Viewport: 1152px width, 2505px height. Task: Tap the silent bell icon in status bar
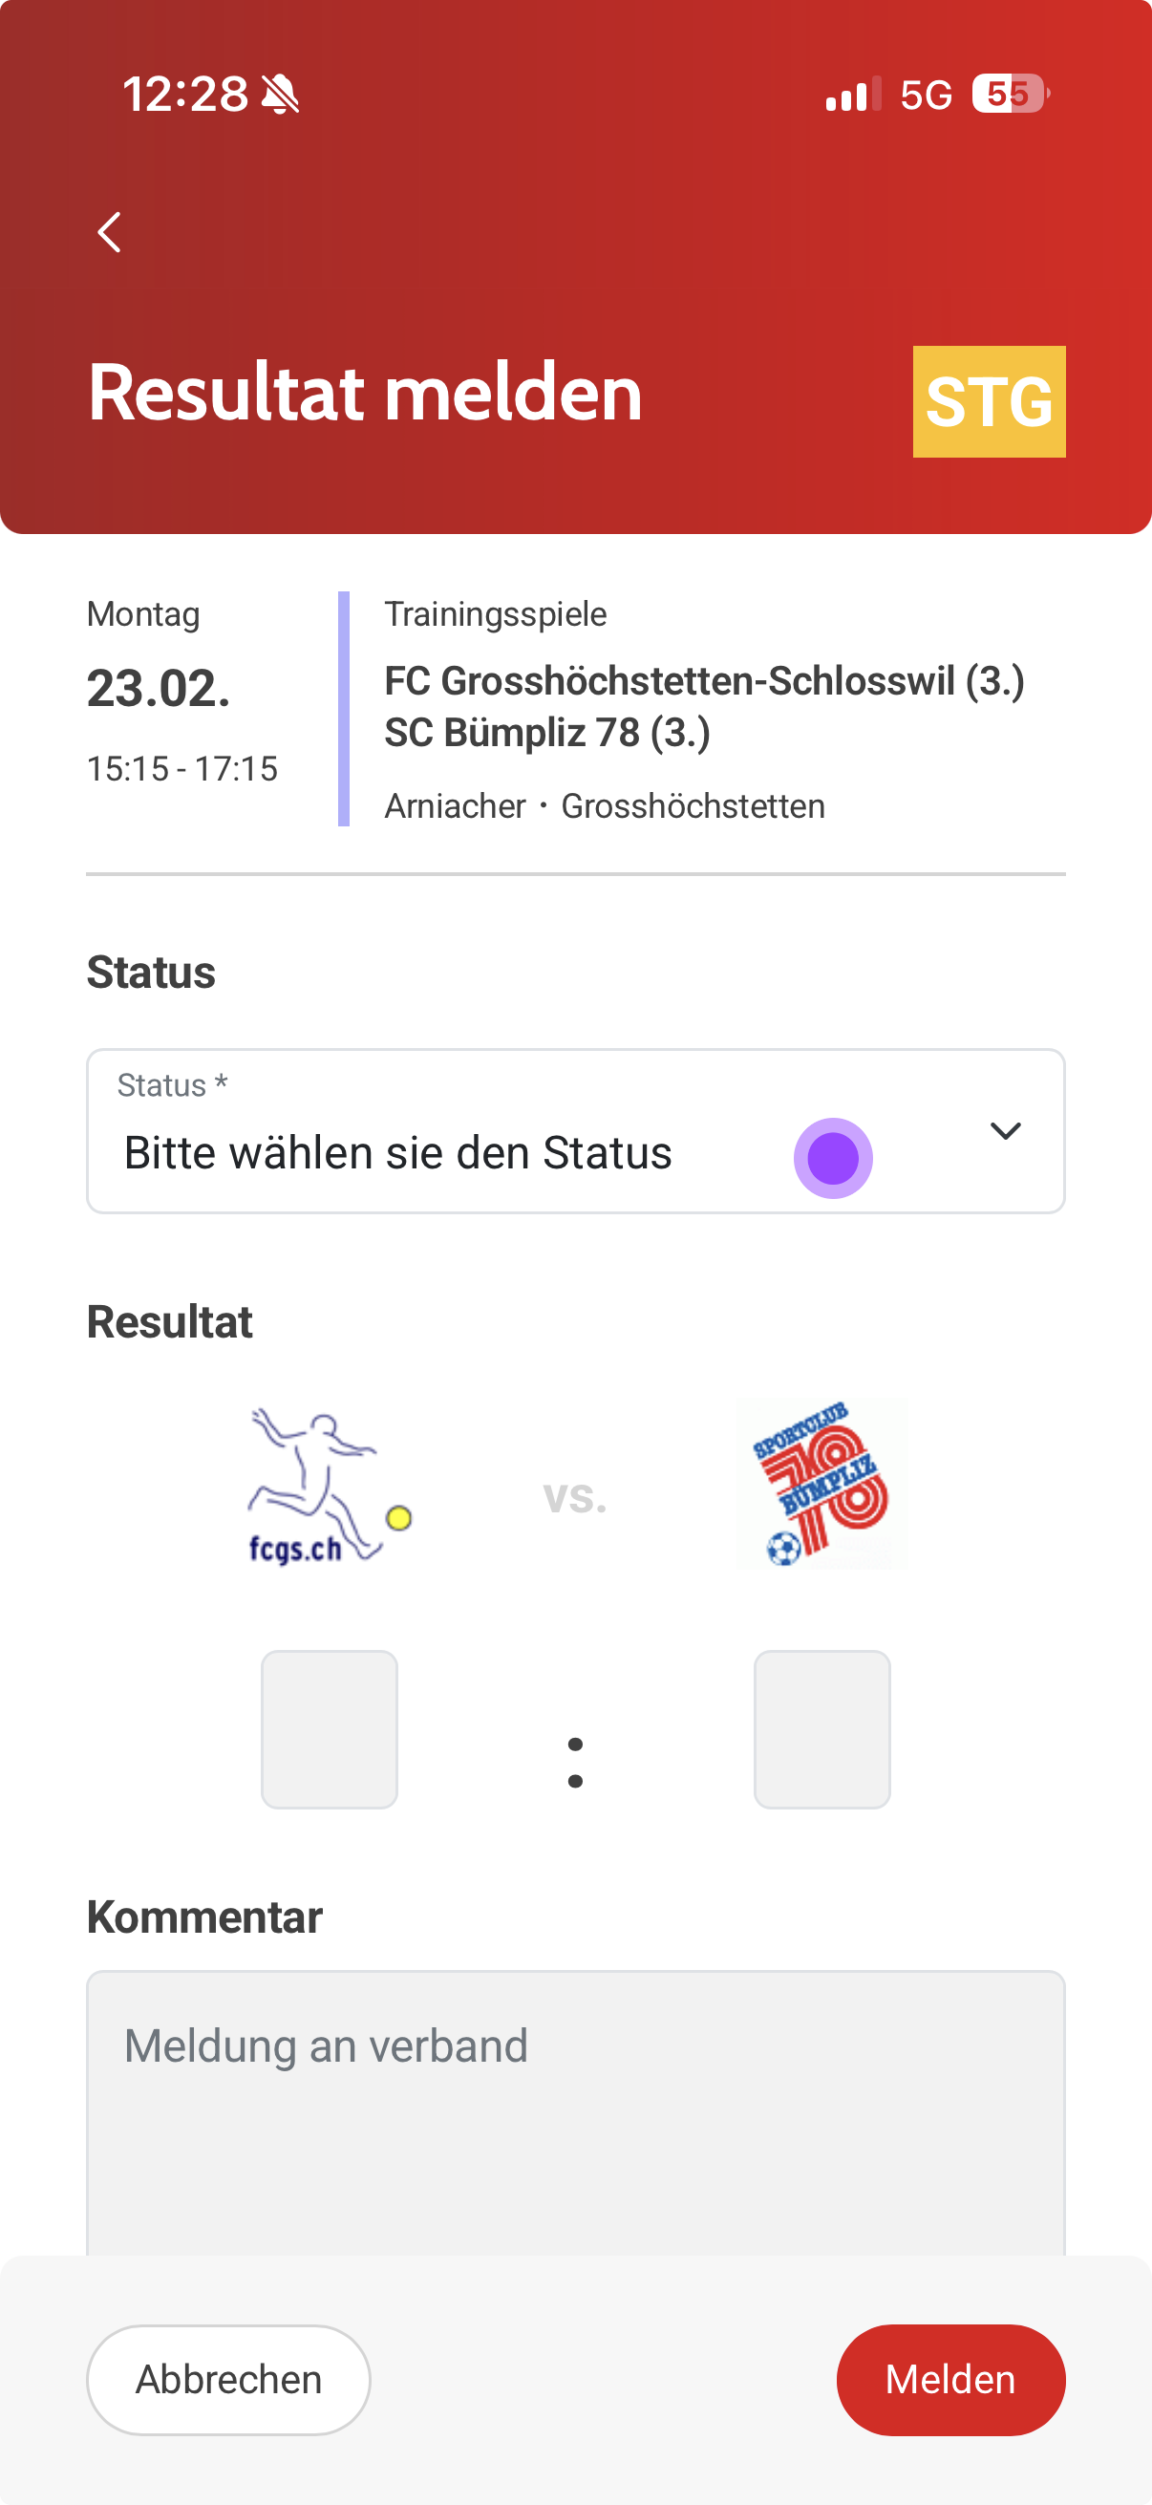281,96
